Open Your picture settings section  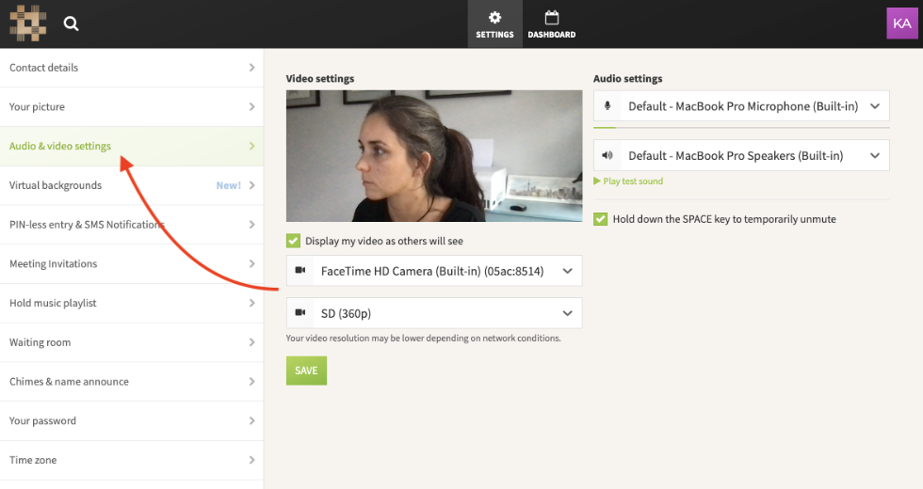[132, 107]
